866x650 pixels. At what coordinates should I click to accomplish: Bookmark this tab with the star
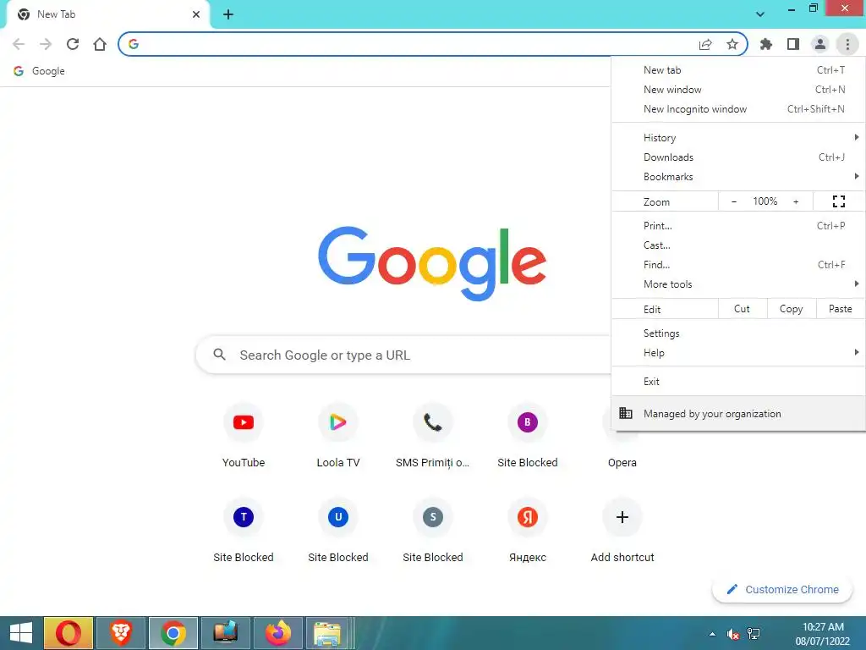pos(732,44)
